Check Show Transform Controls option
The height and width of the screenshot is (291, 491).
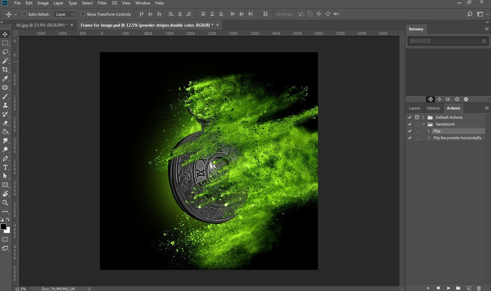click(83, 14)
